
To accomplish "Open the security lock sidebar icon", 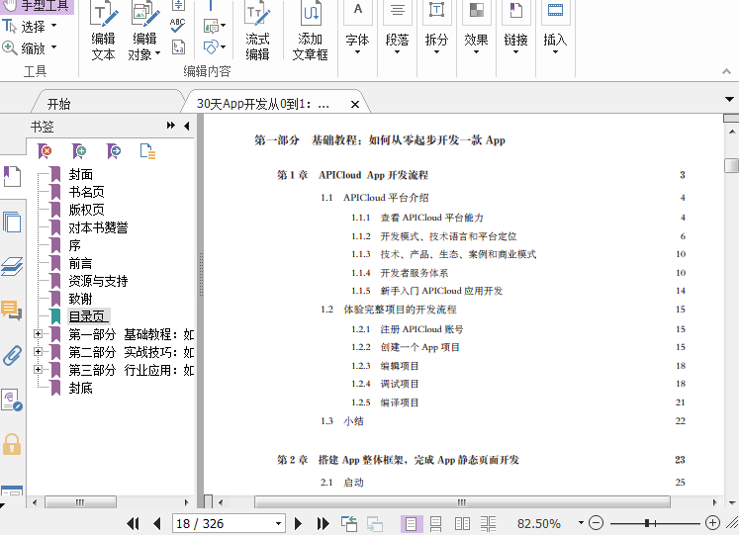I will pos(12,444).
